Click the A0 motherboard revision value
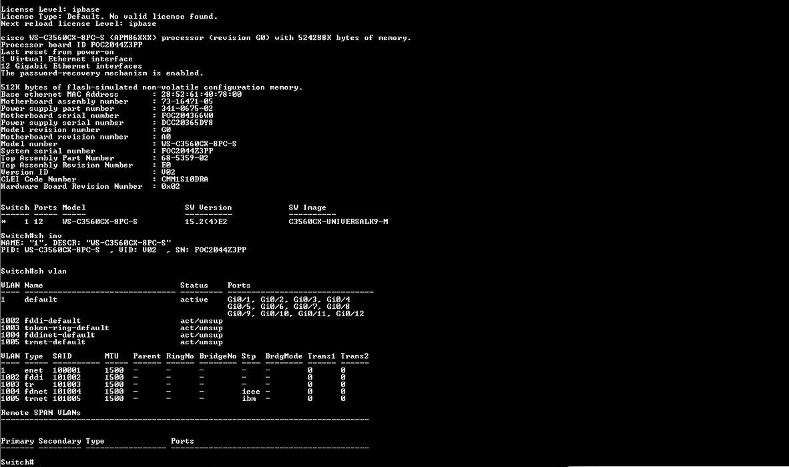This screenshot has width=789, height=467. click(x=166, y=137)
